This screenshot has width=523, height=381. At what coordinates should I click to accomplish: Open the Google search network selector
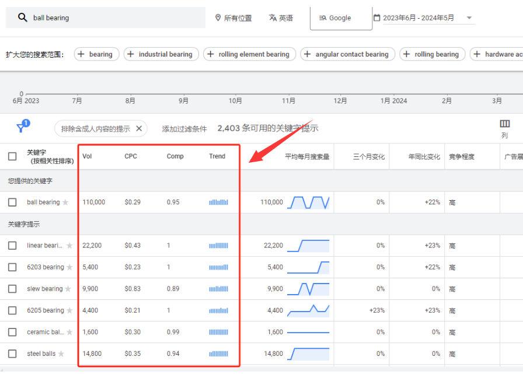click(x=340, y=18)
